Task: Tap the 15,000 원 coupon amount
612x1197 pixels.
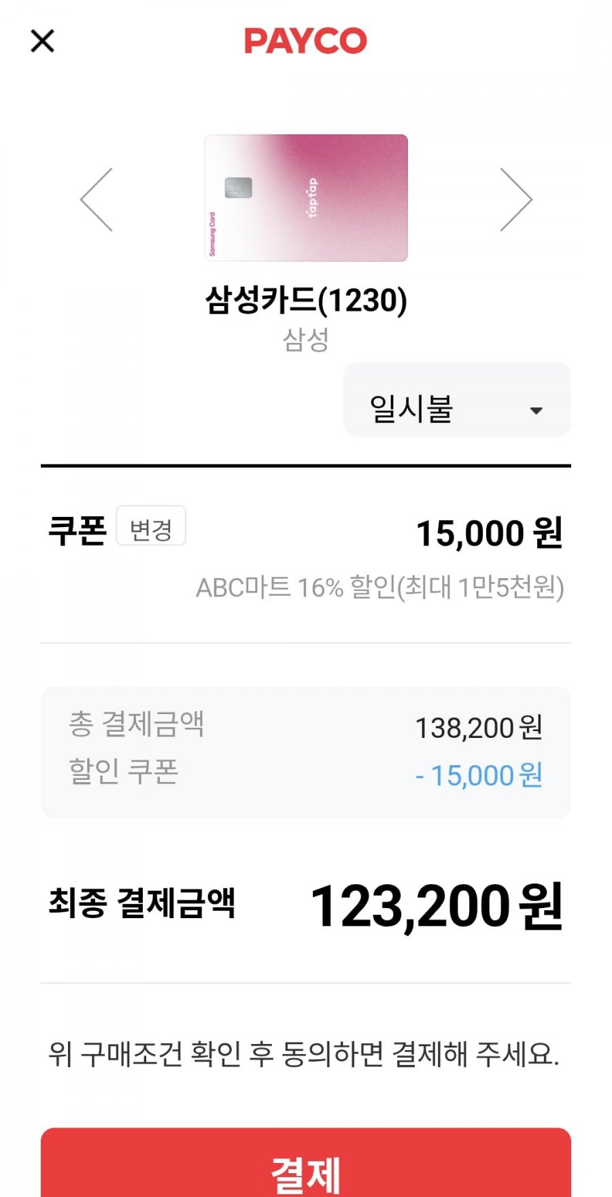Action: pos(489,533)
